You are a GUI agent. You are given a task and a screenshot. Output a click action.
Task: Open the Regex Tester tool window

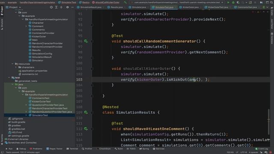coord(54,149)
